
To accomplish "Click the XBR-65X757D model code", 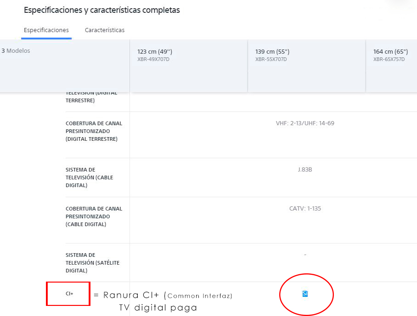I will [x=389, y=60].
